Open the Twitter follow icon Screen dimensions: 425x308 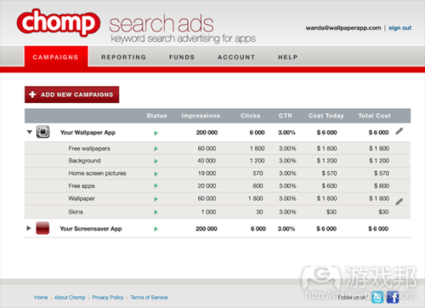pyautogui.click(x=377, y=297)
